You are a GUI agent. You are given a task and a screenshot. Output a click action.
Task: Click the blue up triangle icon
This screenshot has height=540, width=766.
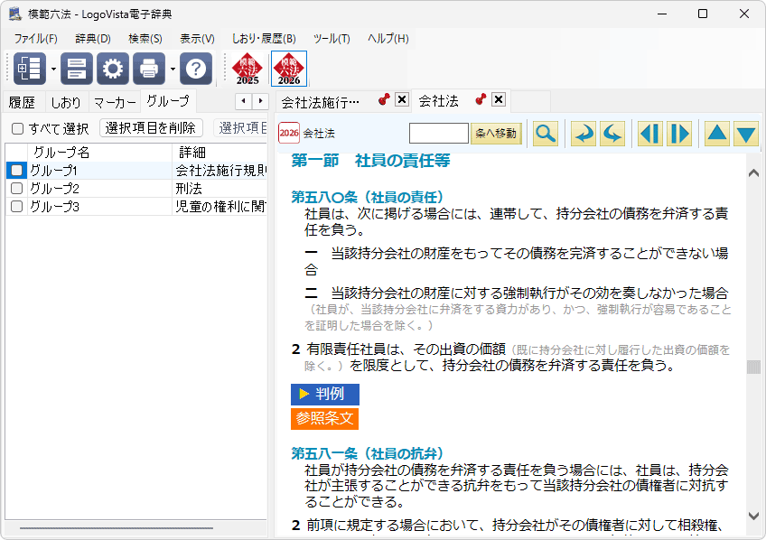716,134
